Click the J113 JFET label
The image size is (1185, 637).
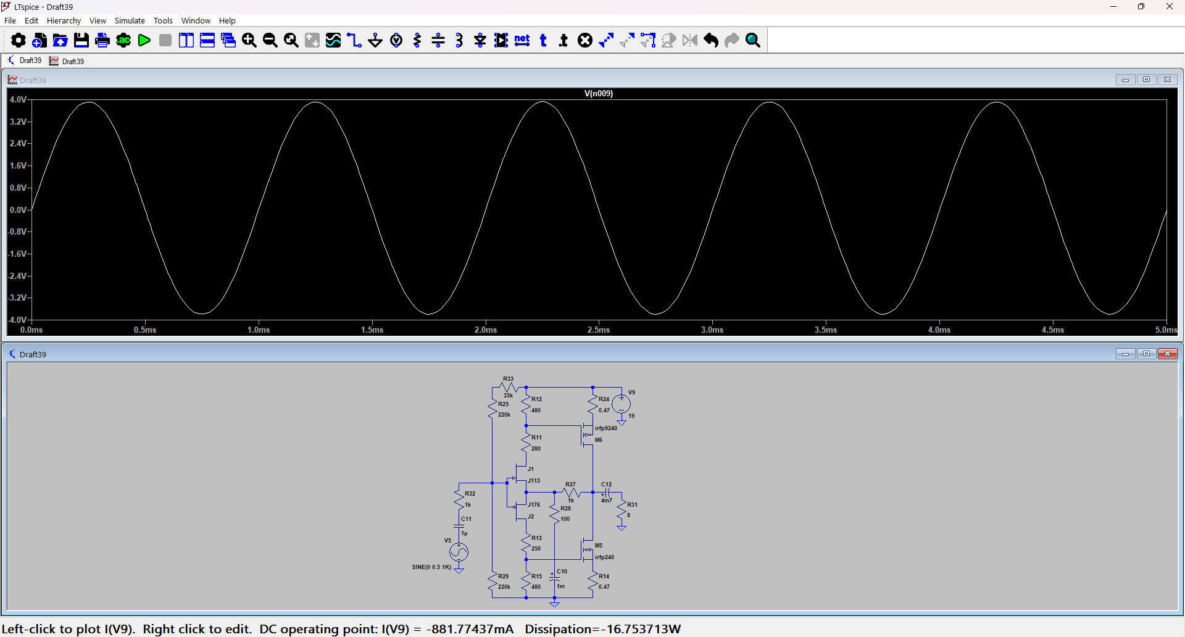coord(534,481)
